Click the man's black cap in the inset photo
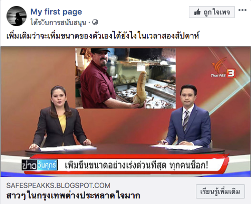The width and height of the screenshot is (251, 204). coord(100,50)
